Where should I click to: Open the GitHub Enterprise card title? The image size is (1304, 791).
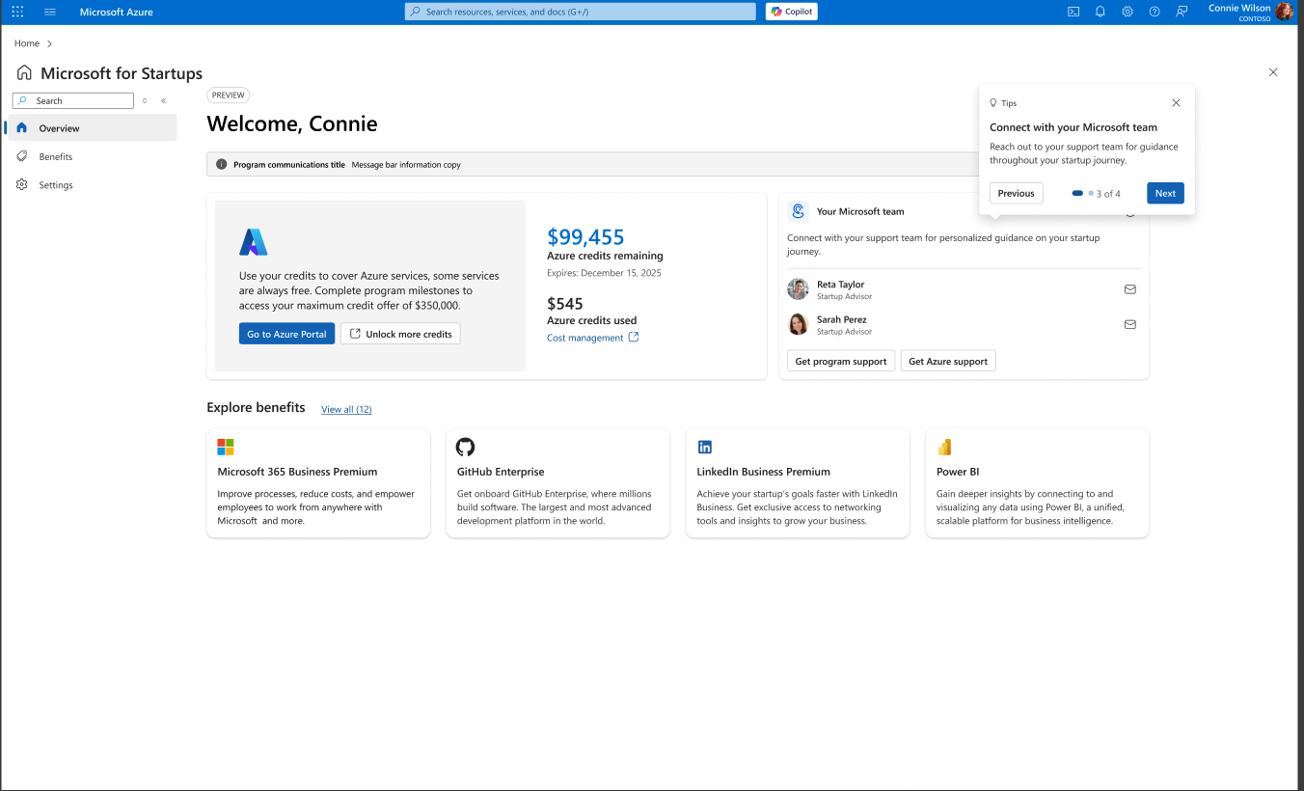click(x=501, y=472)
